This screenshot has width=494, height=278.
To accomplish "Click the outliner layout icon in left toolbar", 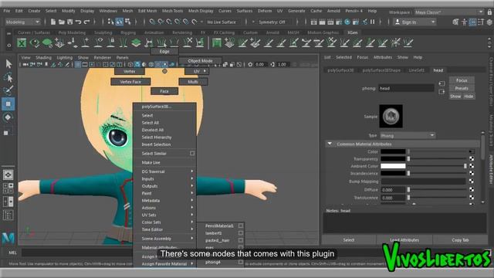I will 8,215.
